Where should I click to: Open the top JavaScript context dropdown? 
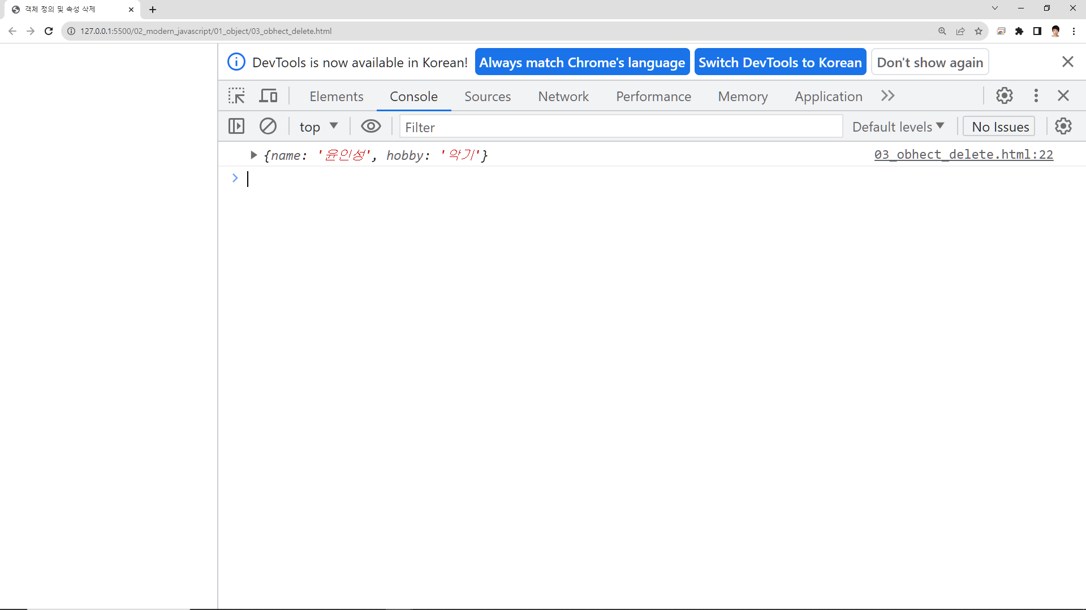coord(318,127)
